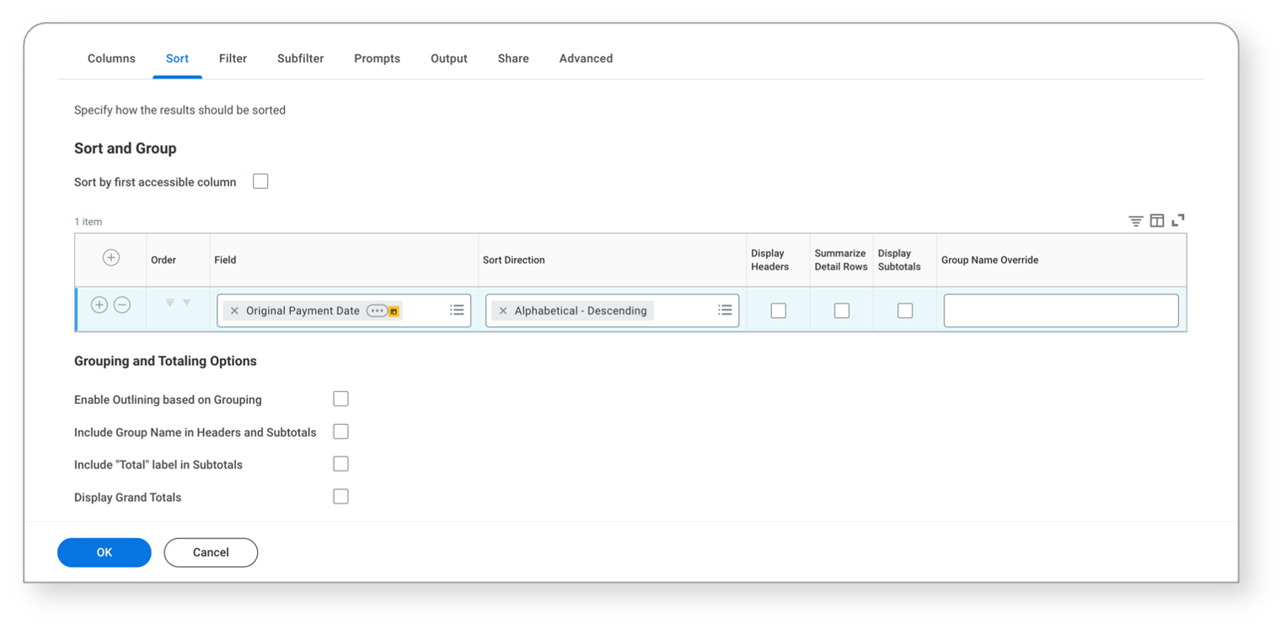
Task: Move the sort row to bottom
Action: click(x=169, y=303)
